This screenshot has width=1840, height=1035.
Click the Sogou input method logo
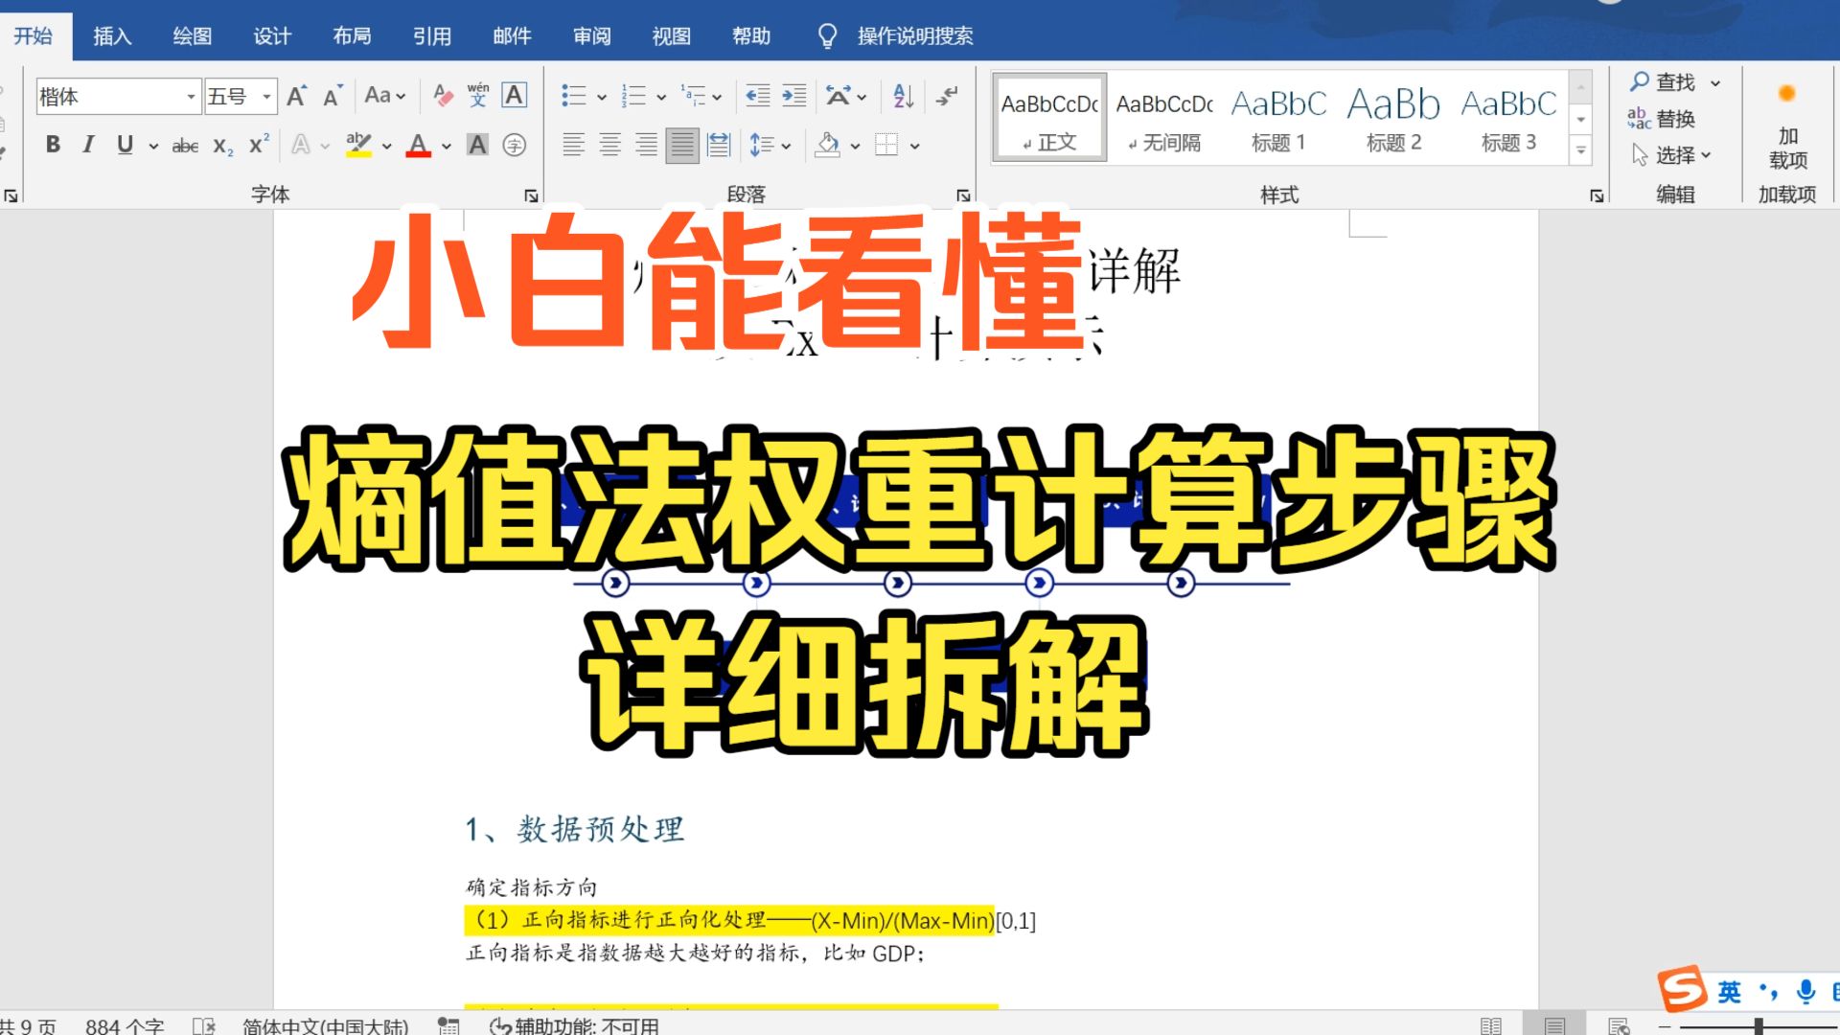(1682, 990)
